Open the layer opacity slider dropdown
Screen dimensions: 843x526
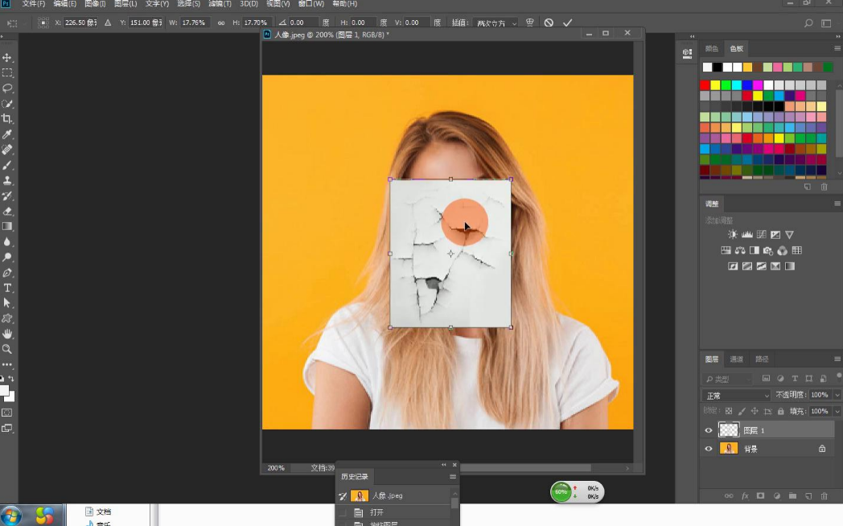coord(837,395)
